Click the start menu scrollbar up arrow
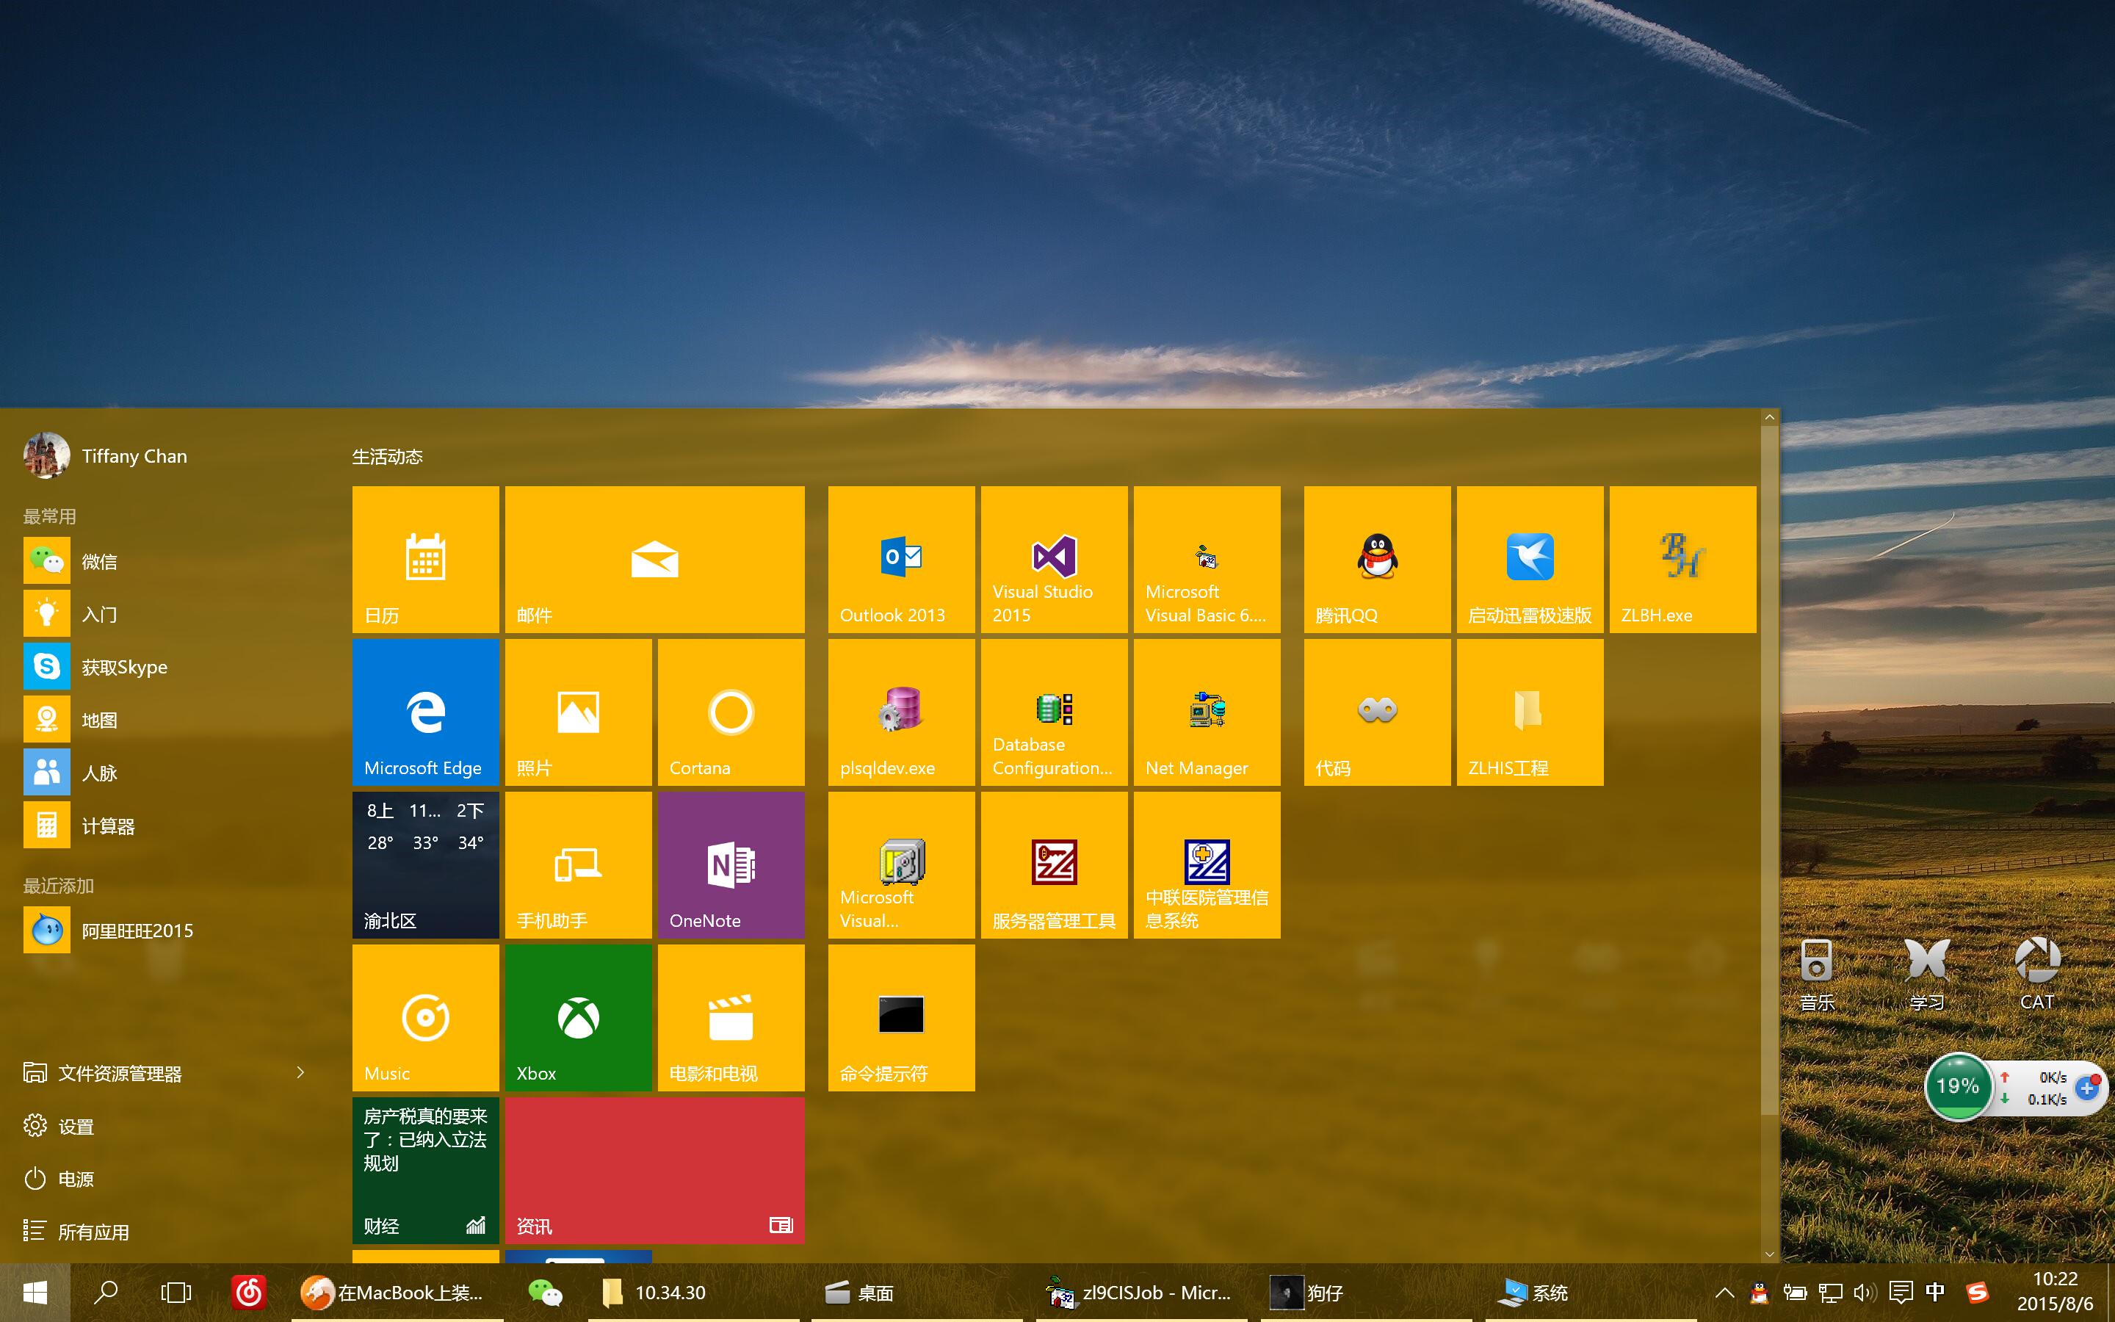The height and width of the screenshot is (1322, 2115). pyautogui.click(x=1770, y=417)
